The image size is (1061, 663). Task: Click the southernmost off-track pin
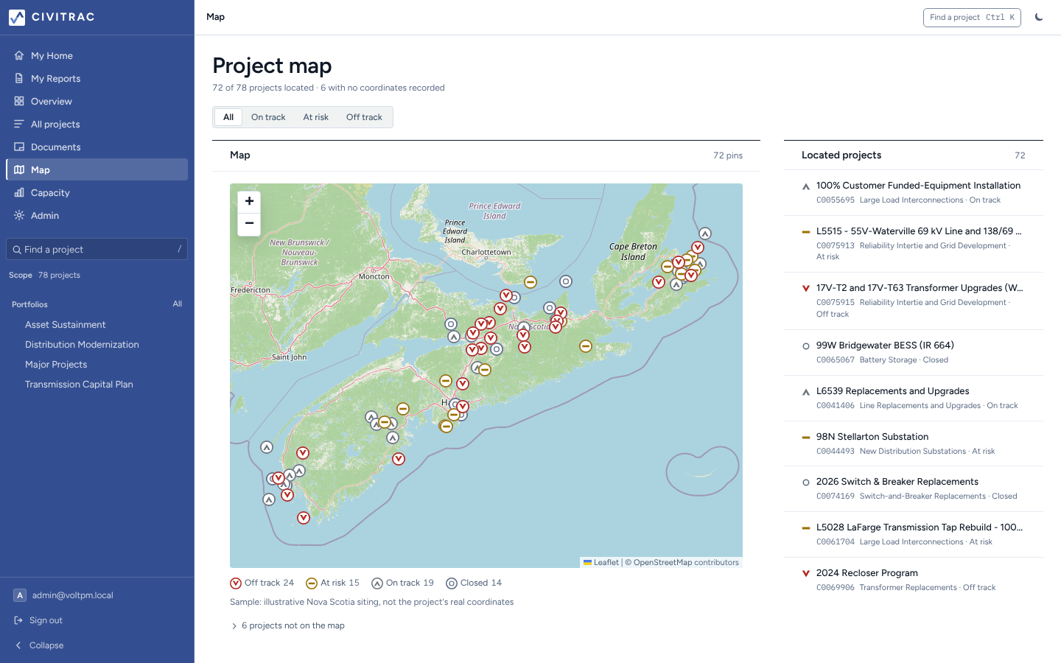click(x=304, y=518)
